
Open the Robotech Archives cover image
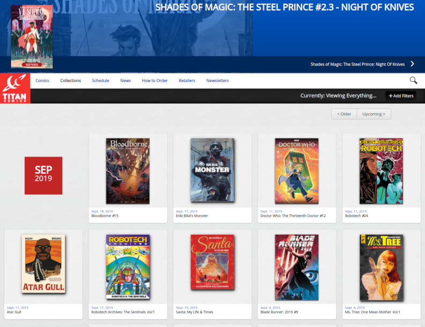click(x=128, y=266)
